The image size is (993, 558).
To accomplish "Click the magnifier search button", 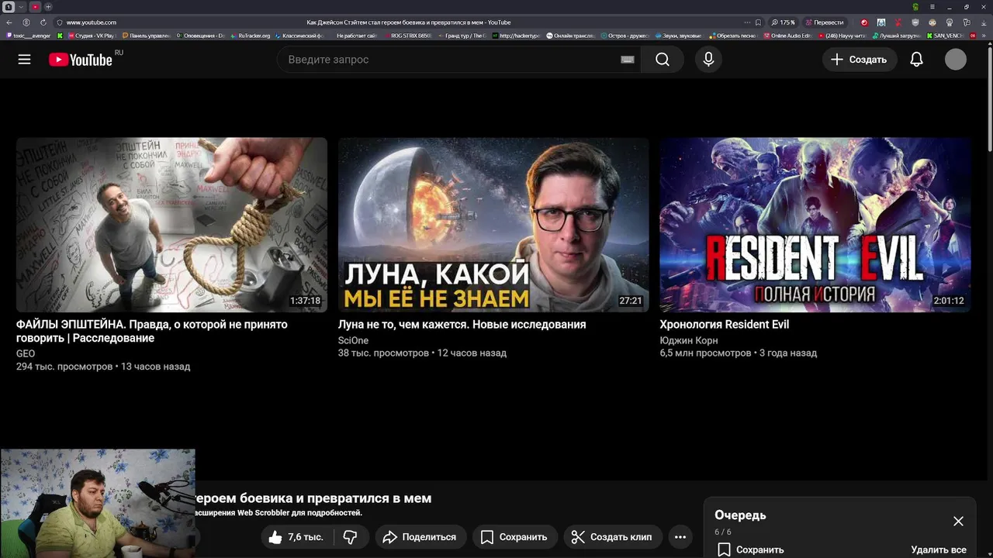I will [663, 60].
